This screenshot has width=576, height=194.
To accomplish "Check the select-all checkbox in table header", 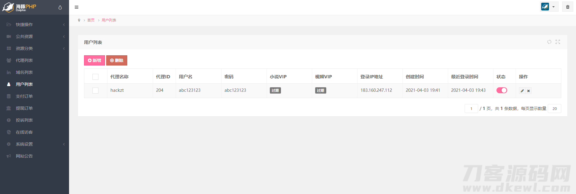I will (95, 77).
